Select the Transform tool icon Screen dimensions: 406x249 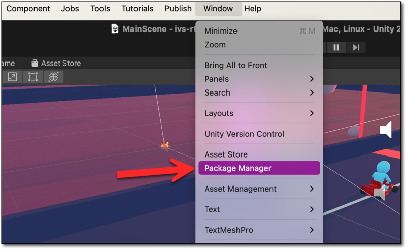coord(53,77)
